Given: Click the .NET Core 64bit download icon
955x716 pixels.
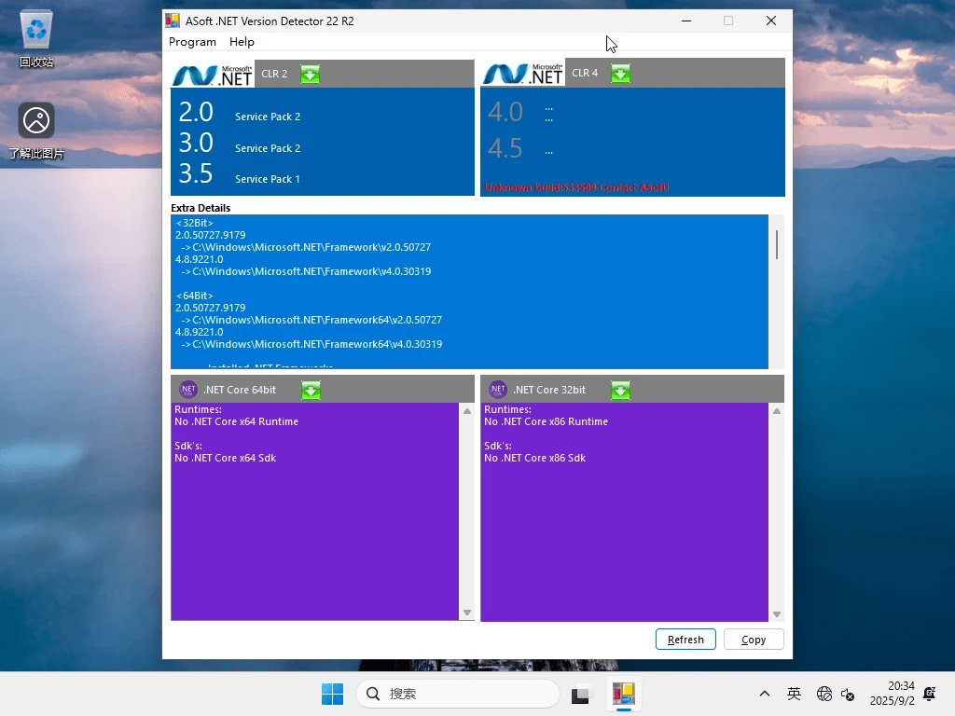Looking at the screenshot, I should click(311, 390).
